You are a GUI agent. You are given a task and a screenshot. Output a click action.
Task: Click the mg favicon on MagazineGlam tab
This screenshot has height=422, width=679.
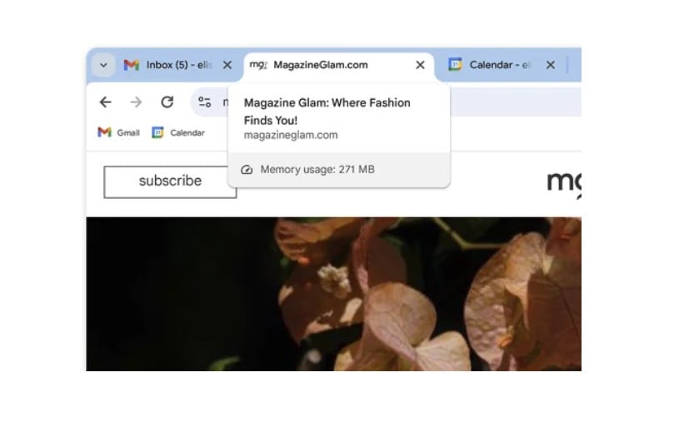[258, 65]
